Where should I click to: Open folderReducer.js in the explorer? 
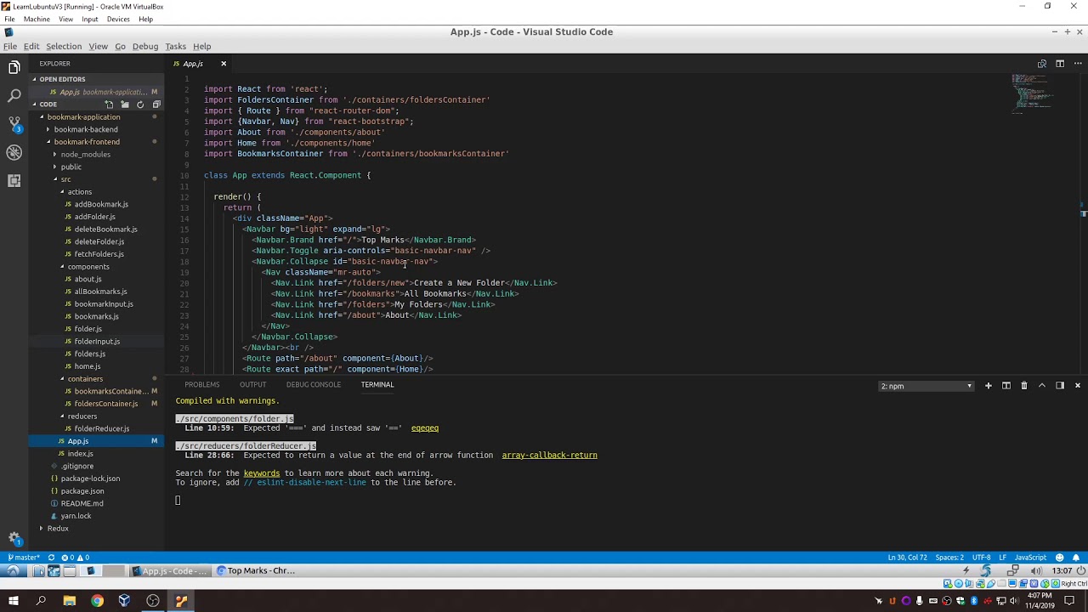[x=102, y=428]
